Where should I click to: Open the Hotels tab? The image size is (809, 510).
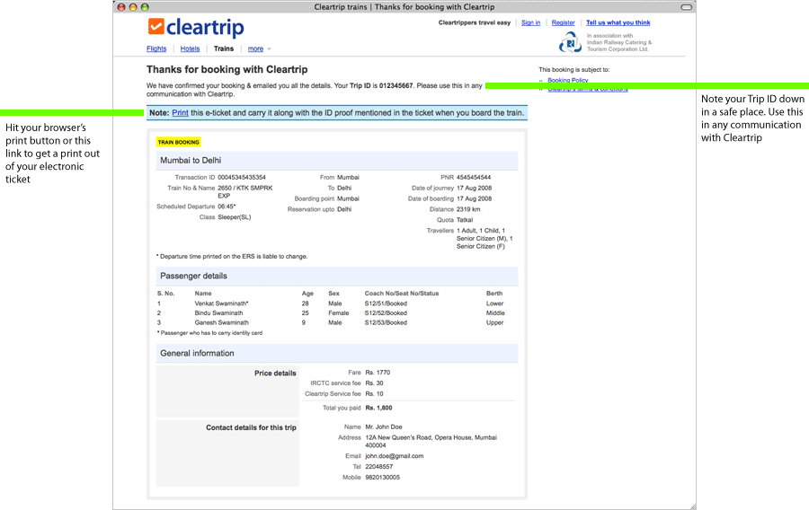(190, 48)
